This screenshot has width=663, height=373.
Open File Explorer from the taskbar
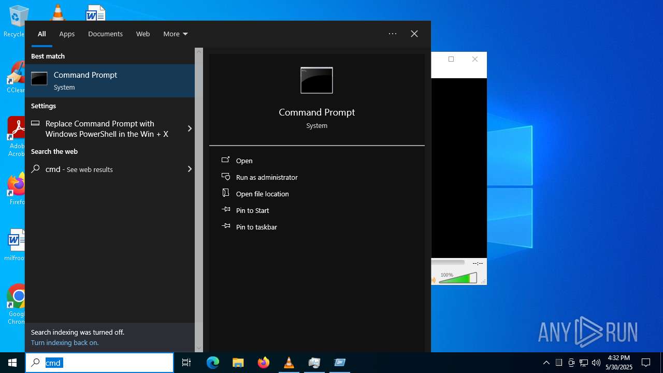[x=238, y=363]
